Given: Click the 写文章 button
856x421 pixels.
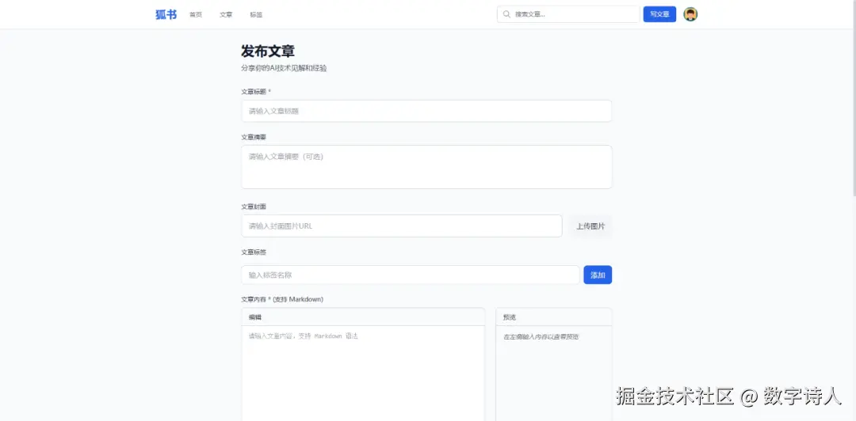Looking at the screenshot, I should pos(659,14).
